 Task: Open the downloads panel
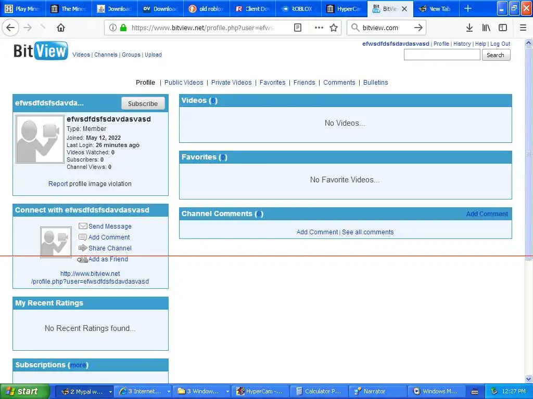coord(469,28)
